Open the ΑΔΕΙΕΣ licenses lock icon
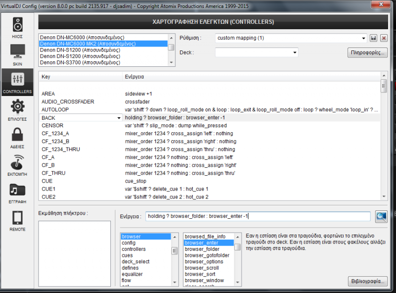This screenshot has height=293, width=396. pos(17,137)
